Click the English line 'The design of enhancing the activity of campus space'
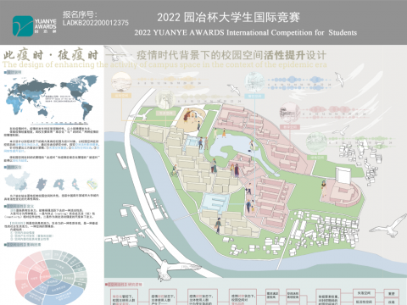 coord(102,64)
